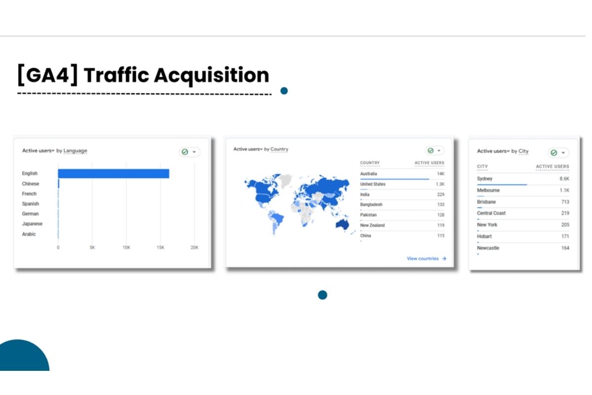Select the Arabic language label

29,234
